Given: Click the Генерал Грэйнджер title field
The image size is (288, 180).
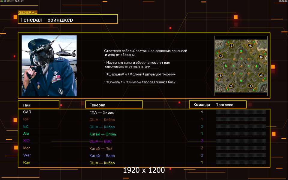Looking at the screenshot, I should 68,19.
